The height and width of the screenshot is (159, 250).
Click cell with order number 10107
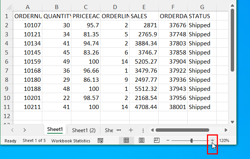click(x=28, y=25)
